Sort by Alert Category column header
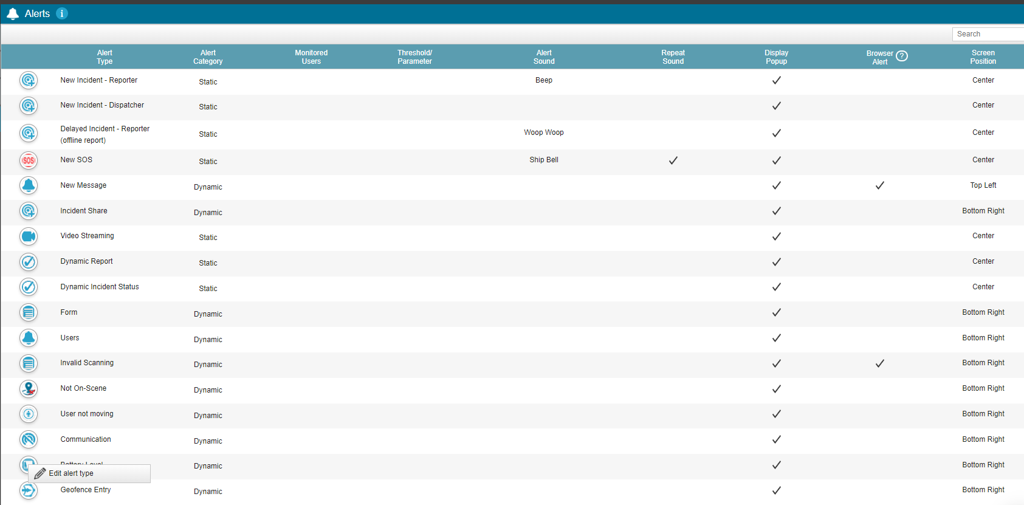The height and width of the screenshot is (505, 1024). tap(208, 57)
